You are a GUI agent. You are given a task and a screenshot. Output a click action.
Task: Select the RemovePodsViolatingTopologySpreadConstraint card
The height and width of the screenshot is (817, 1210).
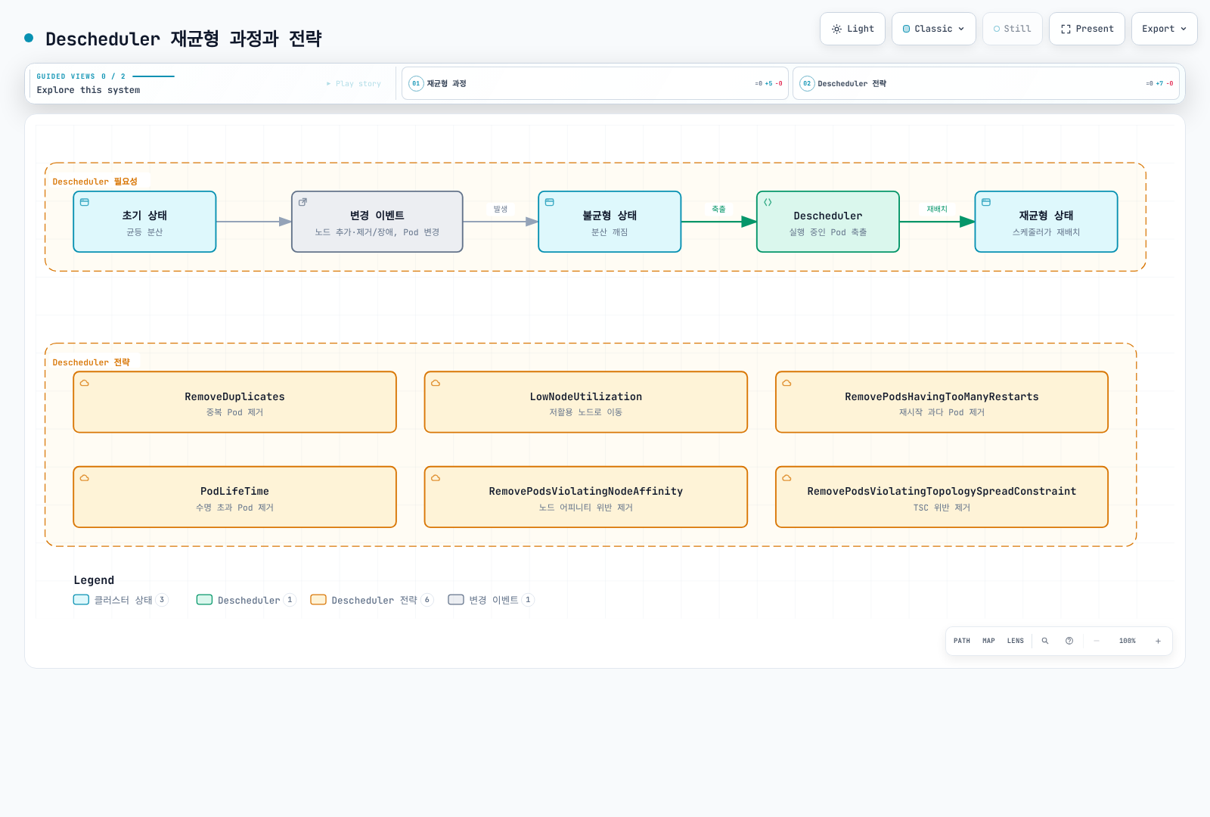[942, 497]
